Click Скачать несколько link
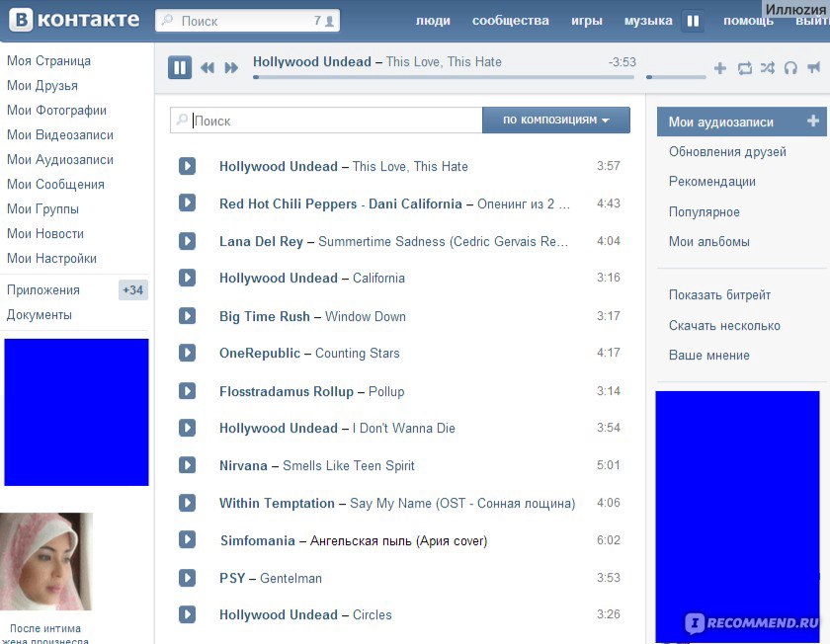 (724, 325)
